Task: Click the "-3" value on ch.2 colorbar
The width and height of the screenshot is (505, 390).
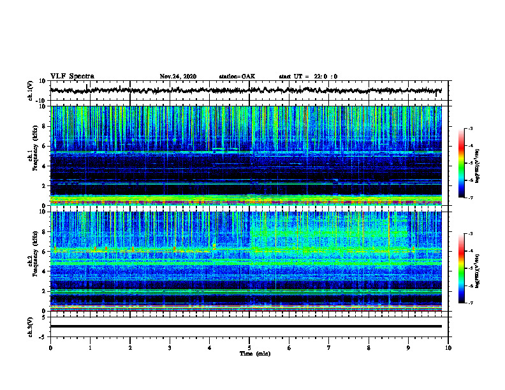Action: 470,234
